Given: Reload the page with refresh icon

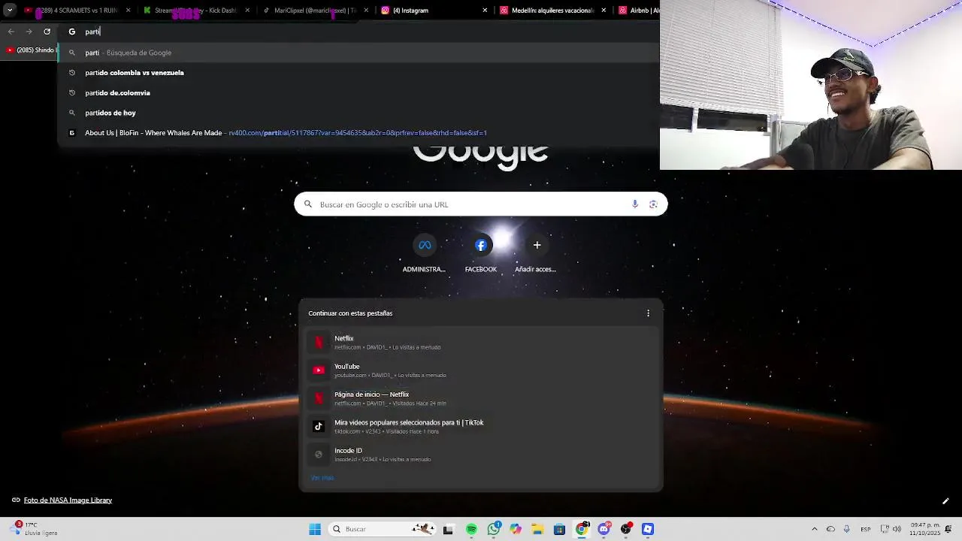Looking at the screenshot, I should tap(47, 32).
